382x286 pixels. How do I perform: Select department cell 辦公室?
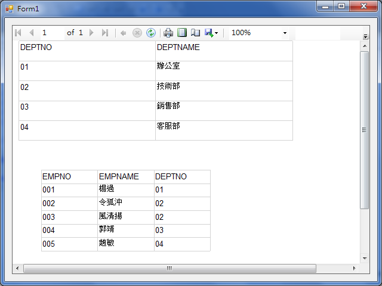(x=224, y=71)
